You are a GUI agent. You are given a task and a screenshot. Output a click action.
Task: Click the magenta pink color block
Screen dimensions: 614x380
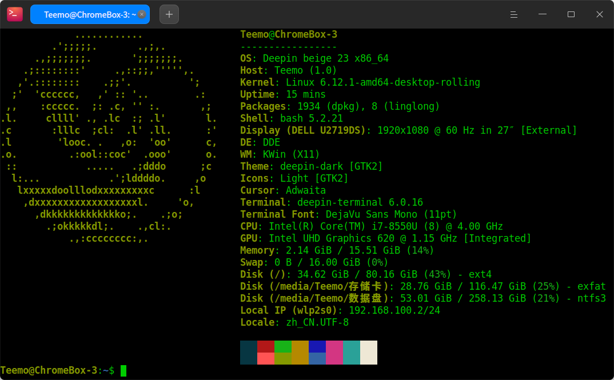click(334, 352)
